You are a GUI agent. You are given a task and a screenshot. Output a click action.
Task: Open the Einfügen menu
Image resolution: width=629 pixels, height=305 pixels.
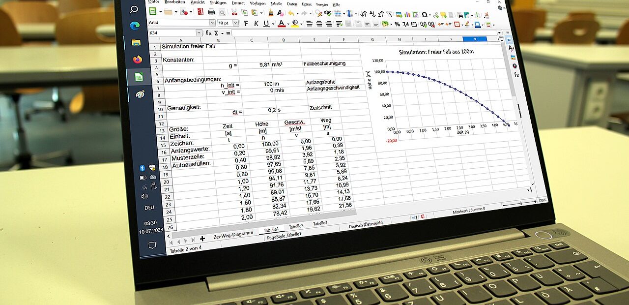click(x=218, y=2)
